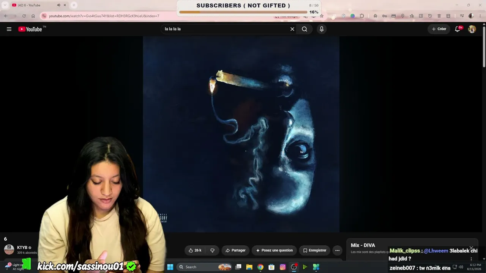Image resolution: width=486 pixels, height=273 pixels.
Task: Start voice search with the microphone
Action: point(322,29)
